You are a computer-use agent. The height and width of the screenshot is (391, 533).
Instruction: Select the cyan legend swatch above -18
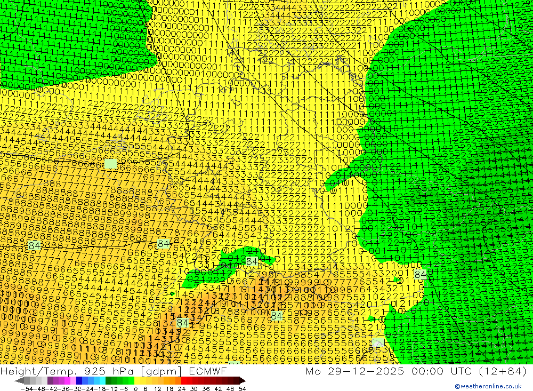click(102, 381)
